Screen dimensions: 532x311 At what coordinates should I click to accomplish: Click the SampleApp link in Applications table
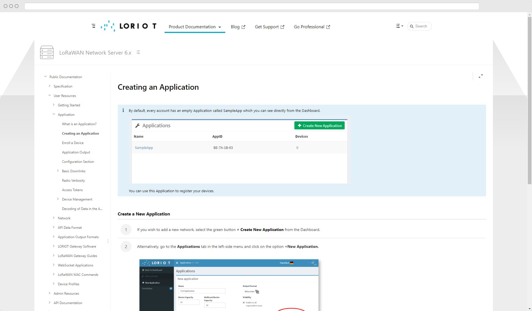(144, 148)
